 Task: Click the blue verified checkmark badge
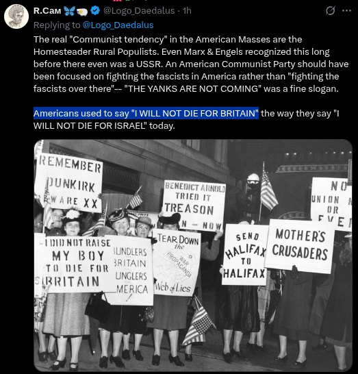point(95,11)
